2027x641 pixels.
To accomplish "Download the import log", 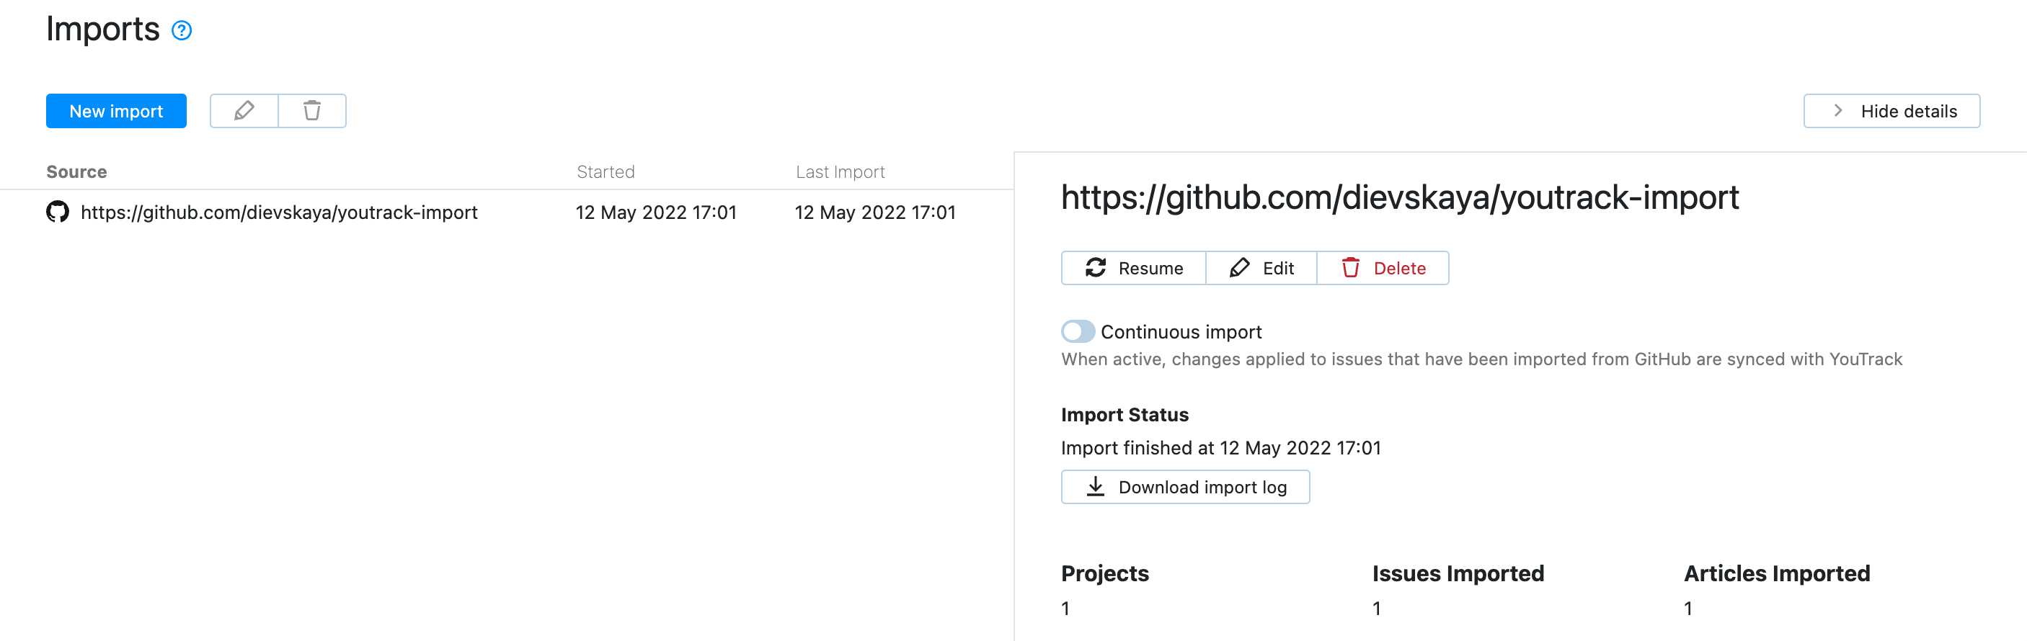I will (1185, 487).
